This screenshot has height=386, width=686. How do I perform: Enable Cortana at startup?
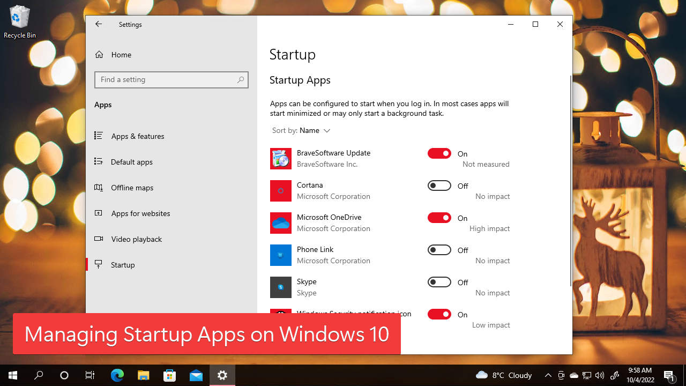pyautogui.click(x=439, y=185)
